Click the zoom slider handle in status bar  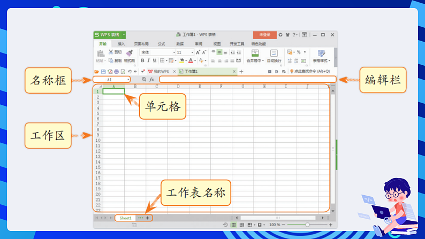point(307,225)
